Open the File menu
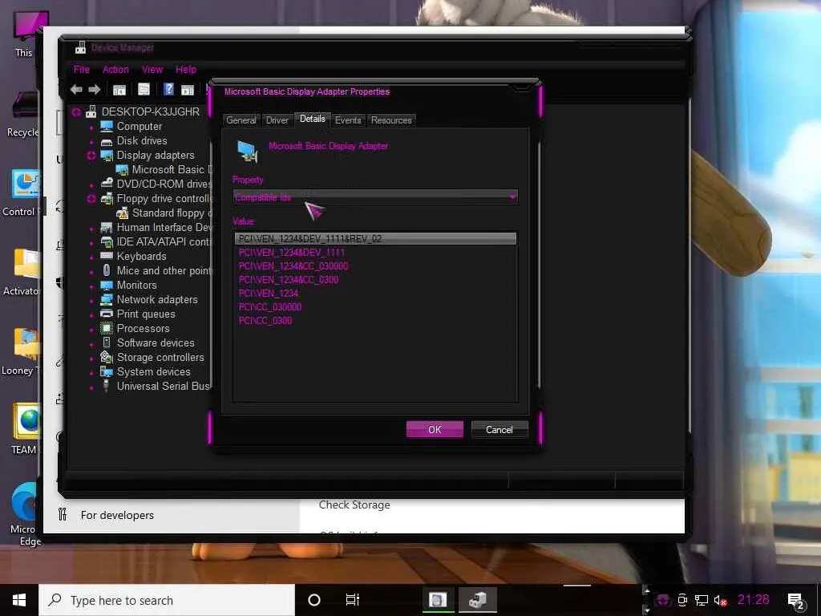821x616 pixels. tap(82, 69)
